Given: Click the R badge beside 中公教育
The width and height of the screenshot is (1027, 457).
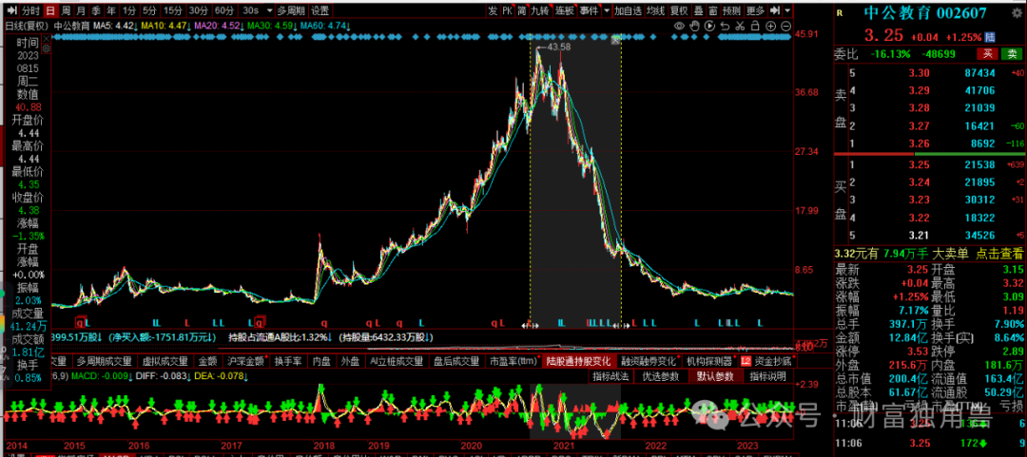Looking at the screenshot, I should [x=841, y=12].
